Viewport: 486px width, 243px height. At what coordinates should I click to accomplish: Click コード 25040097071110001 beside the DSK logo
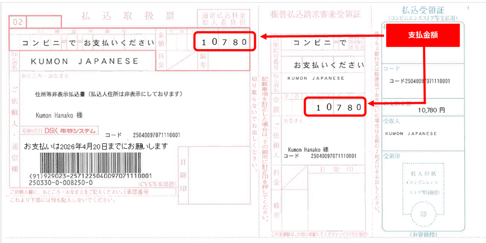(143, 135)
